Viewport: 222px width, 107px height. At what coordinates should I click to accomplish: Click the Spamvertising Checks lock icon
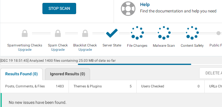[x=25, y=33]
